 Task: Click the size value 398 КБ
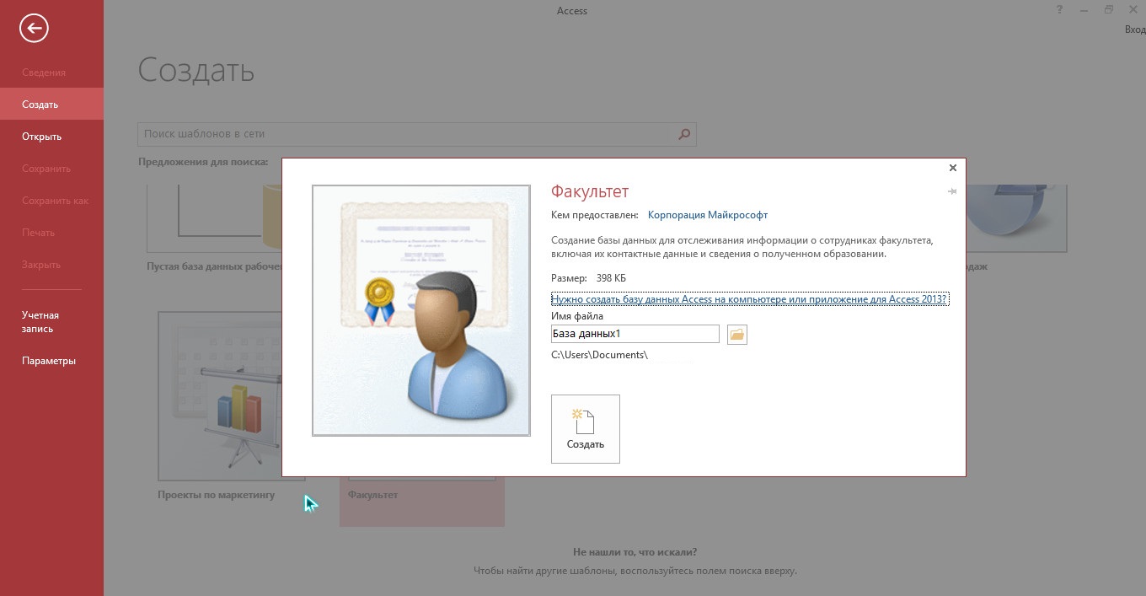[611, 278]
